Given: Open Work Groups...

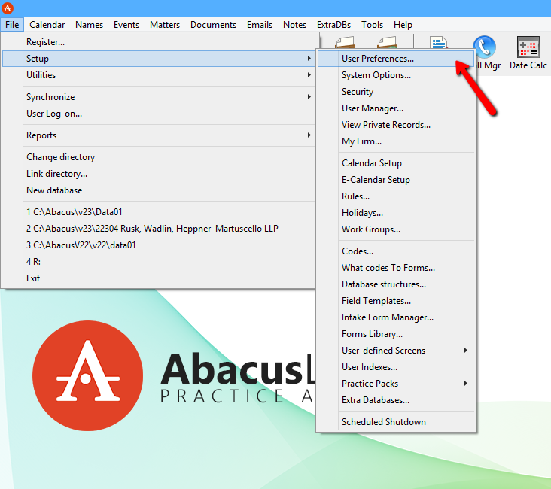Looking at the screenshot, I should 396,229.
